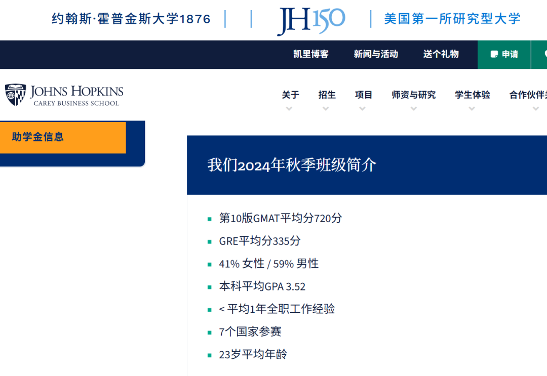This screenshot has width=547, height=376.
Task: Click 美国第一所研究型大学 banner text
Action: (x=452, y=18)
